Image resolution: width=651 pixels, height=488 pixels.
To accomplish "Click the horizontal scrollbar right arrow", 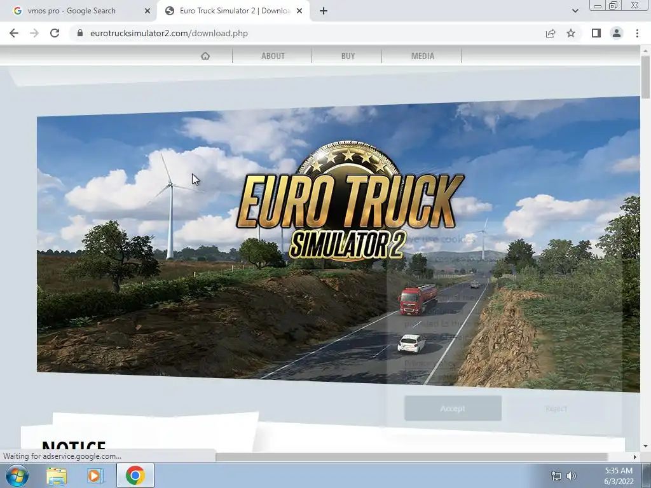I will (x=635, y=457).
